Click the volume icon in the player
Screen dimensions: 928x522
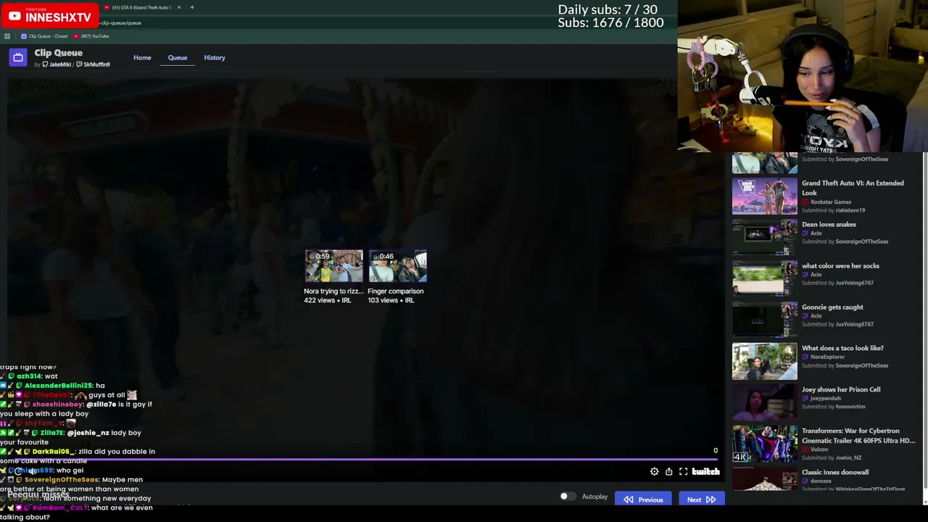[33, 471]
